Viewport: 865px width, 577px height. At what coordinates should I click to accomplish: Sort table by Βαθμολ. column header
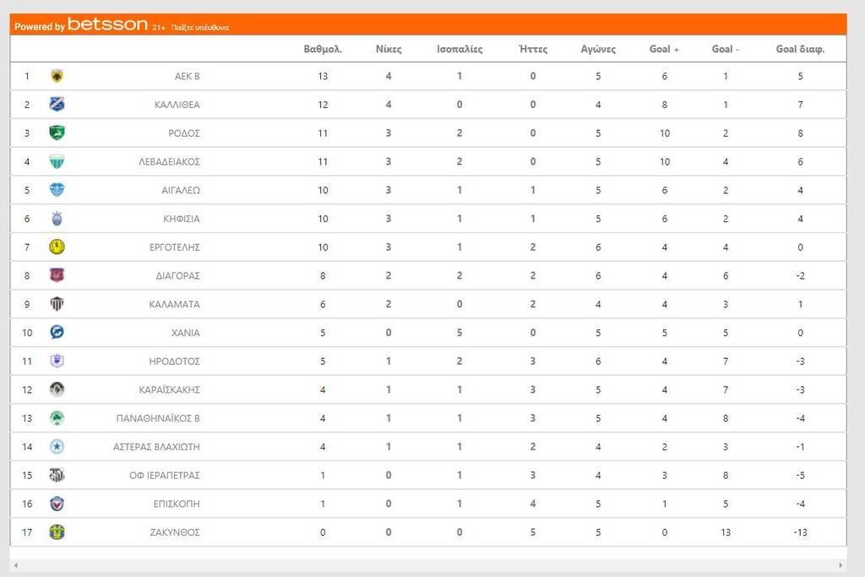point(323,49)
